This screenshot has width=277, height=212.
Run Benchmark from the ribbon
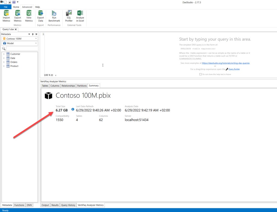click(54, 16)
